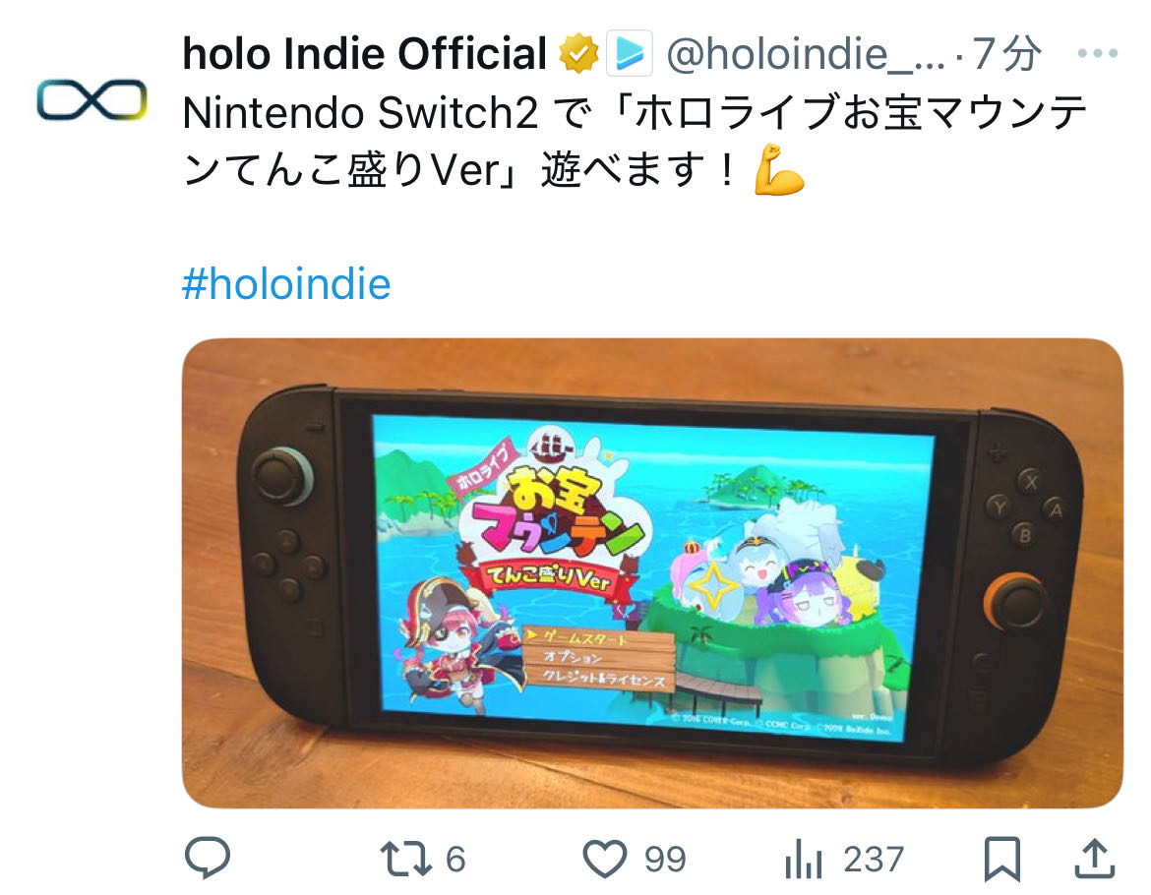Share the post via upload icon
This screenshot has width=1151, height=895.
pos(1095,858)
